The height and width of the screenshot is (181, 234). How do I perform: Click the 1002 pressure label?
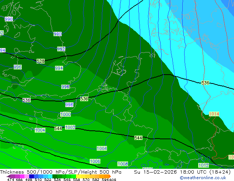coord(70,127)
